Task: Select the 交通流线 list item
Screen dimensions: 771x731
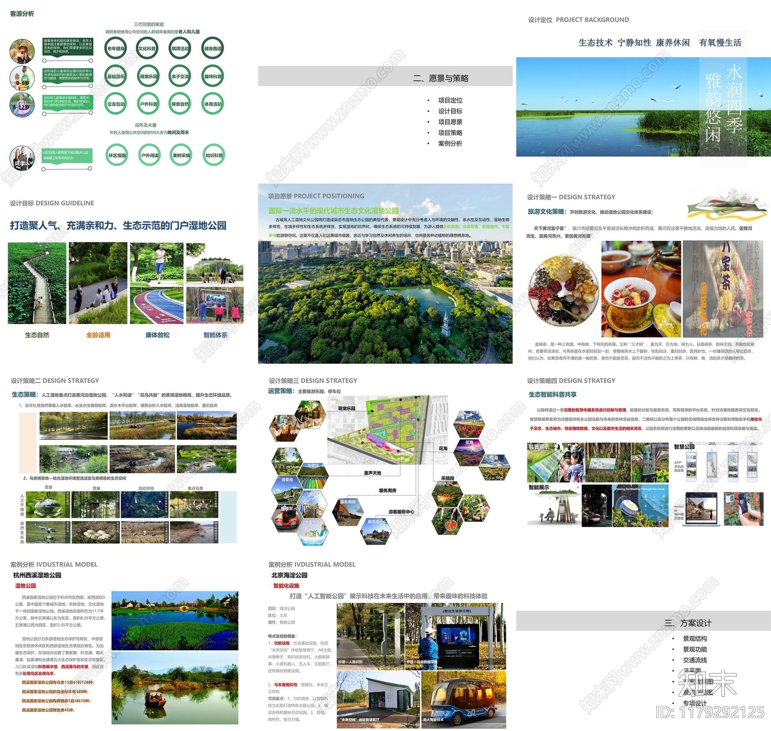Action: coord(695,660)
